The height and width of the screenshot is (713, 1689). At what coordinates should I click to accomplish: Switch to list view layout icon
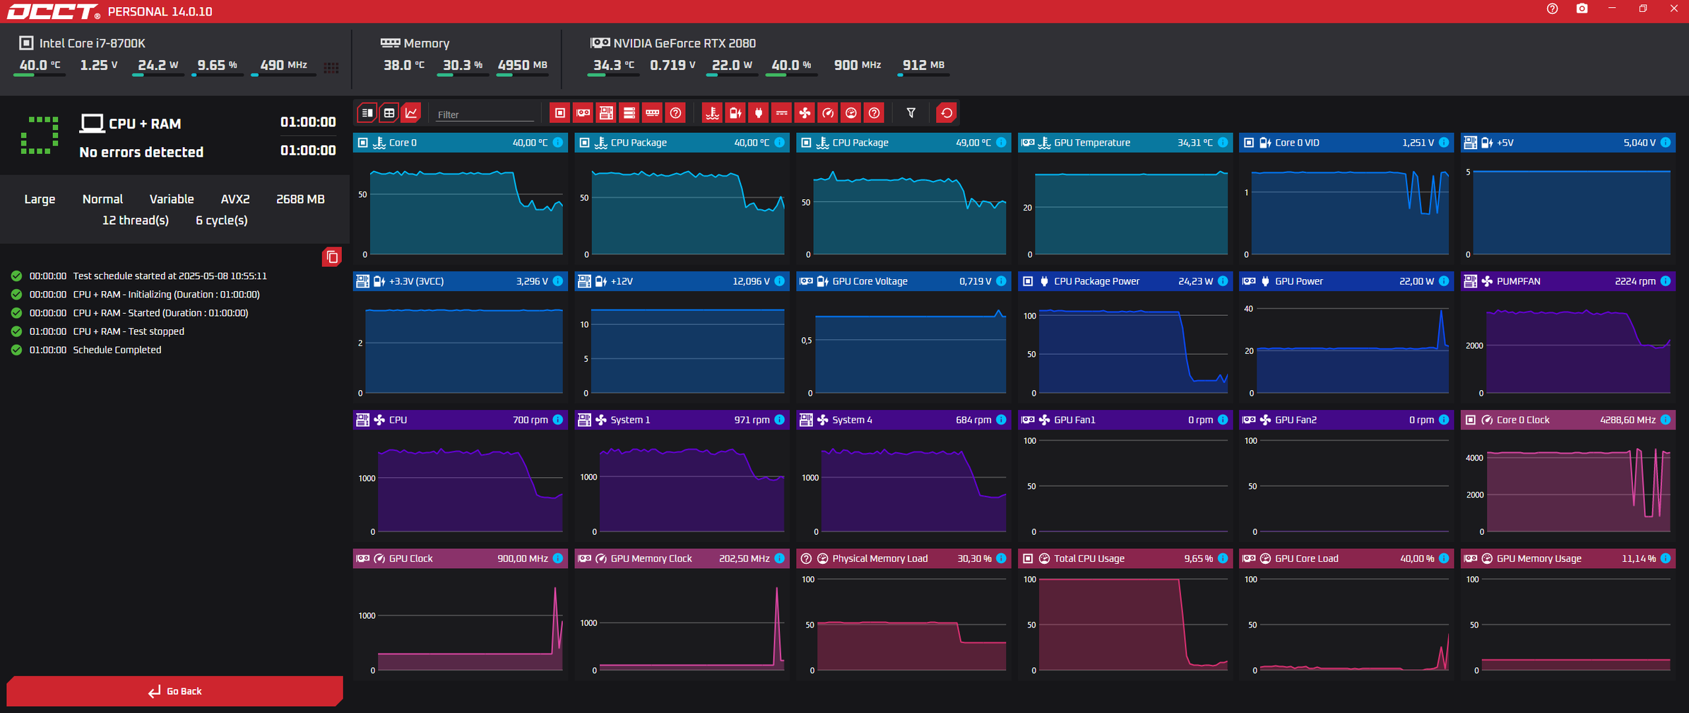(367, 113)
